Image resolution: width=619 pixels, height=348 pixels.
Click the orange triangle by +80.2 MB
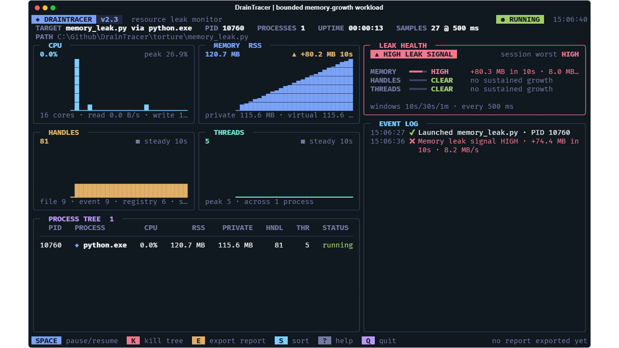click(x=294, y=54)
